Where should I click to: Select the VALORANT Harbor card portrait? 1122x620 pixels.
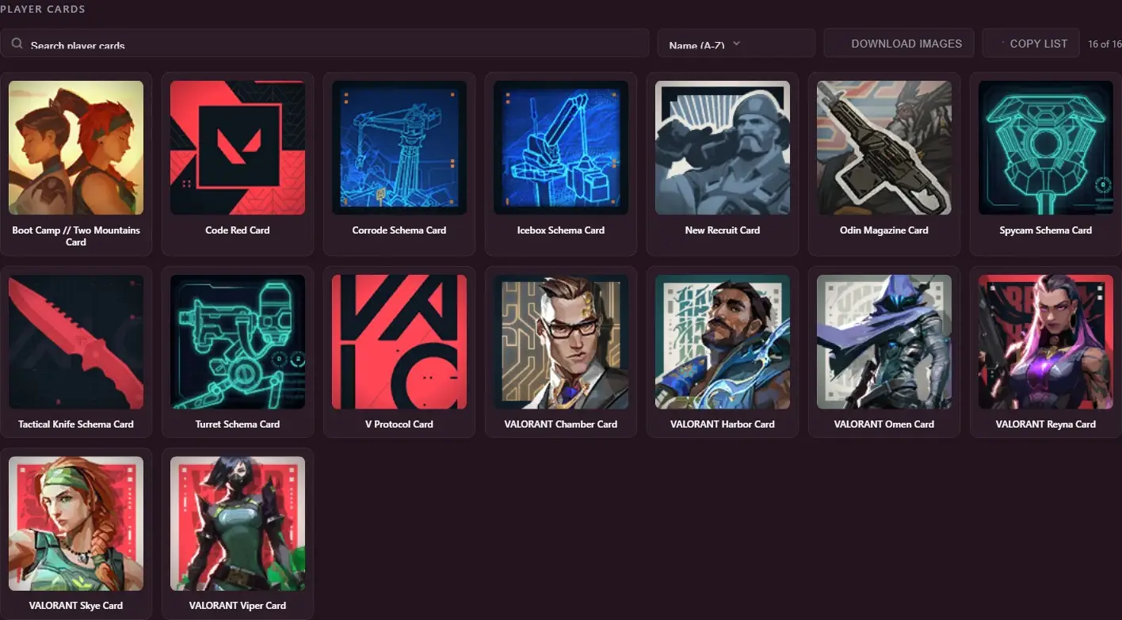pos(723,342)
